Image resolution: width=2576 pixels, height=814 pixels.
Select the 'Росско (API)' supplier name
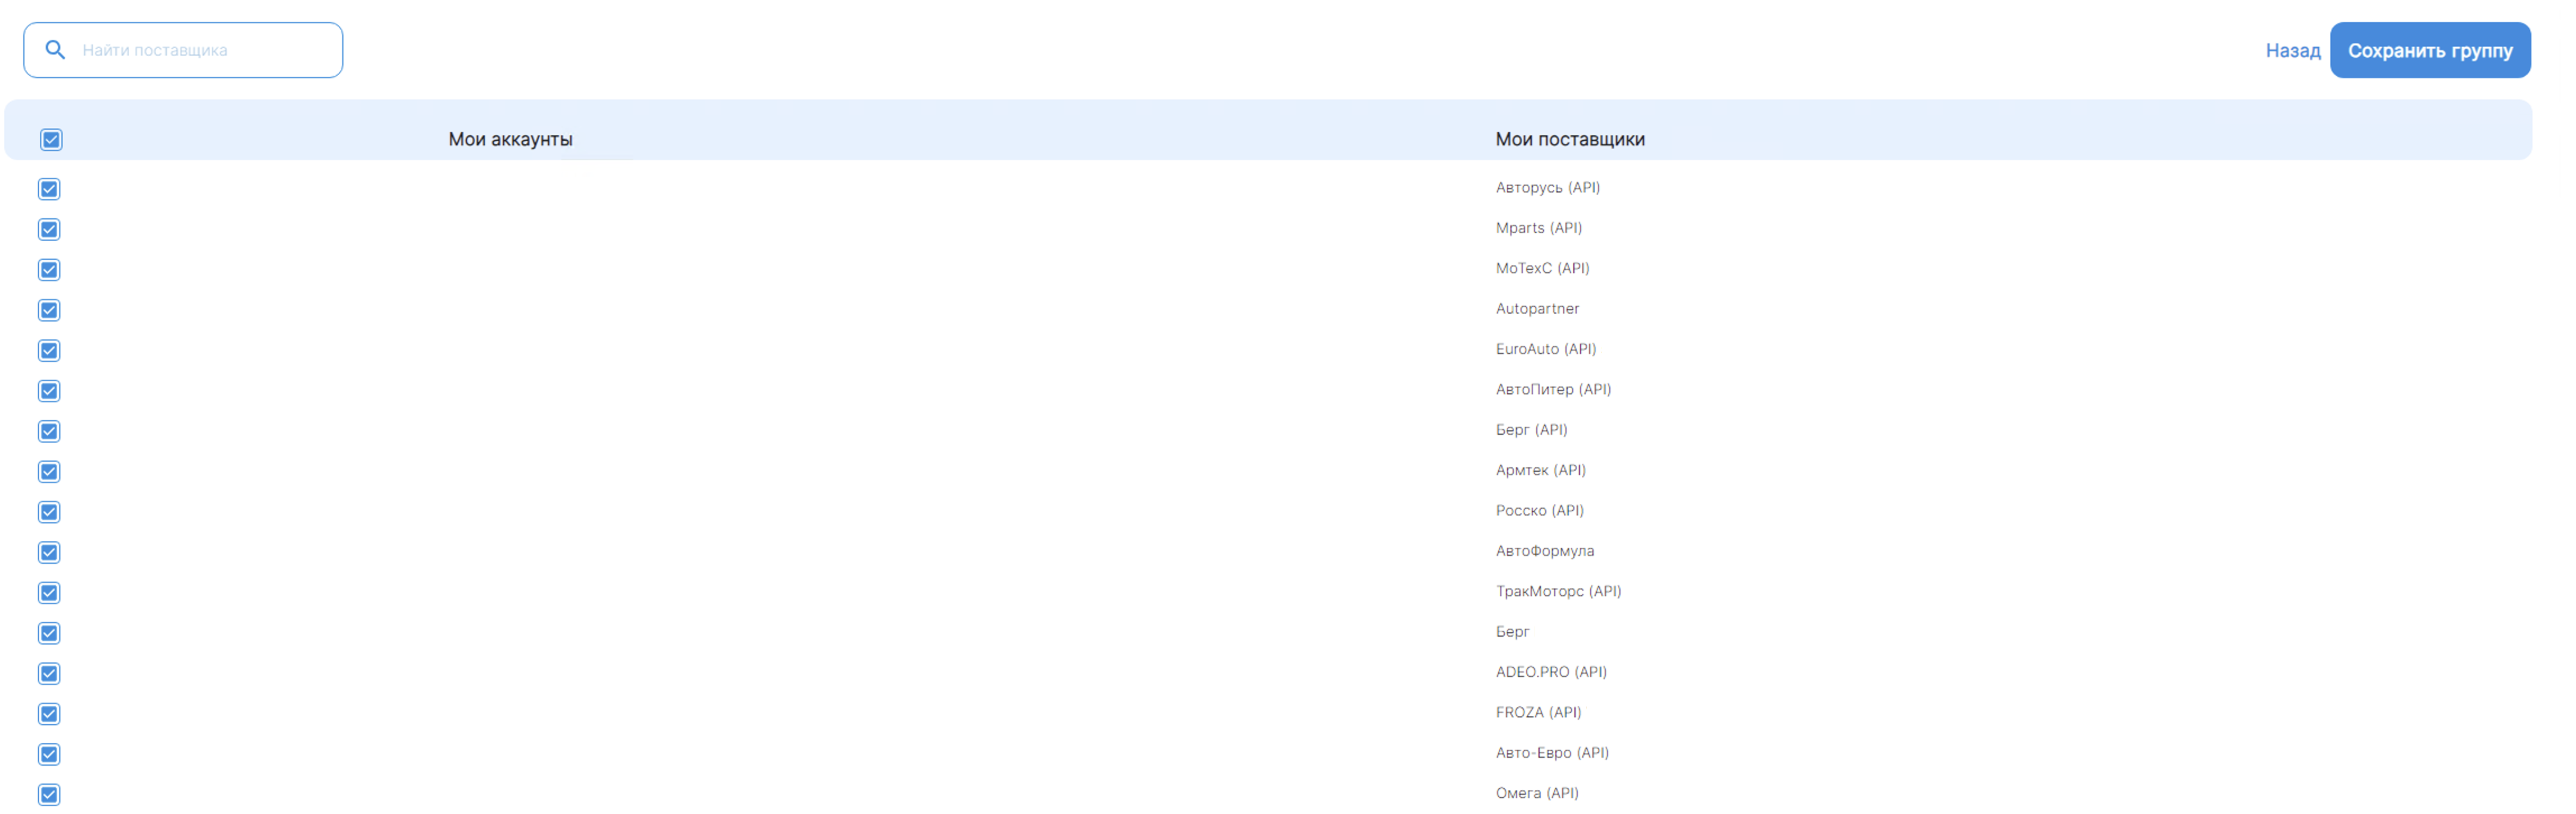1539,511
